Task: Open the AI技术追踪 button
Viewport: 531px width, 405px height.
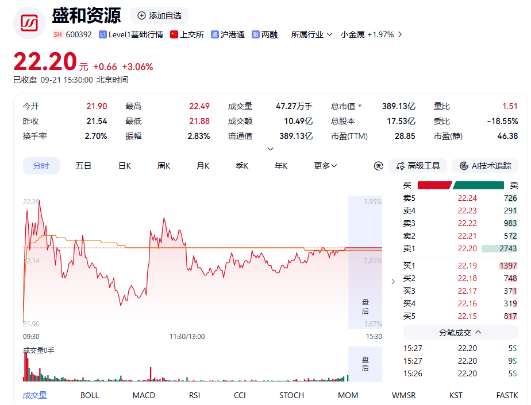Action: tap(485, 166)
